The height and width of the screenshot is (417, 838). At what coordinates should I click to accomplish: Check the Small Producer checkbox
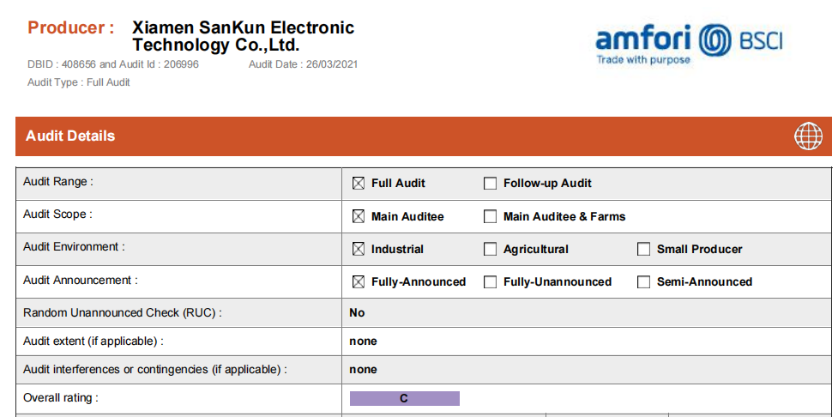tap(644, 249)
